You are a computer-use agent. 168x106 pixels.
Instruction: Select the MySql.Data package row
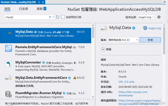tap(45, 36)
